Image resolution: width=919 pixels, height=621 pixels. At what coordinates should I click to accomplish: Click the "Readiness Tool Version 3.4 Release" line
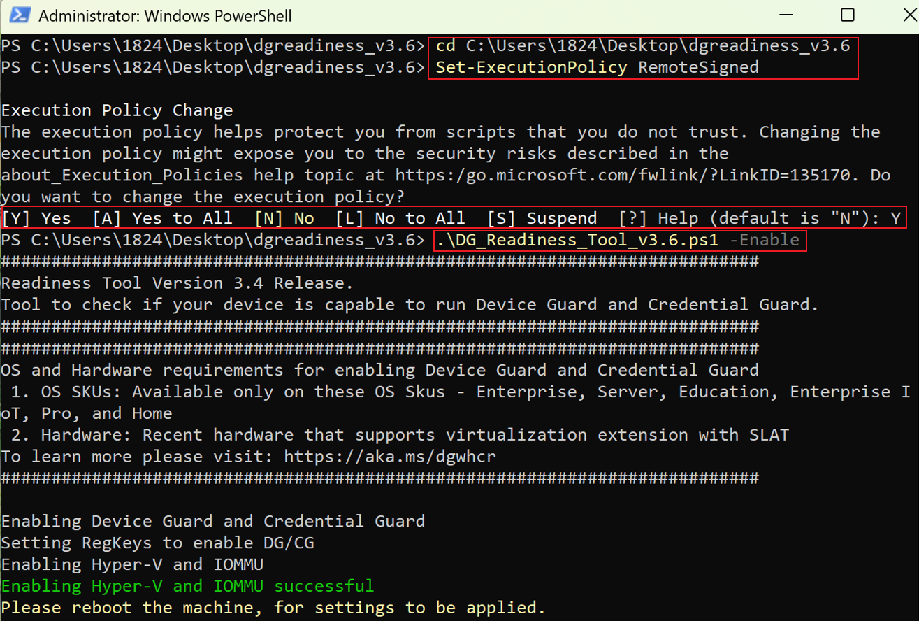click(178, 283)
